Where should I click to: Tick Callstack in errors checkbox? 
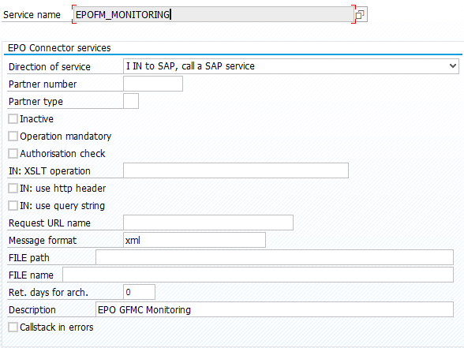(x=13, y=327)
